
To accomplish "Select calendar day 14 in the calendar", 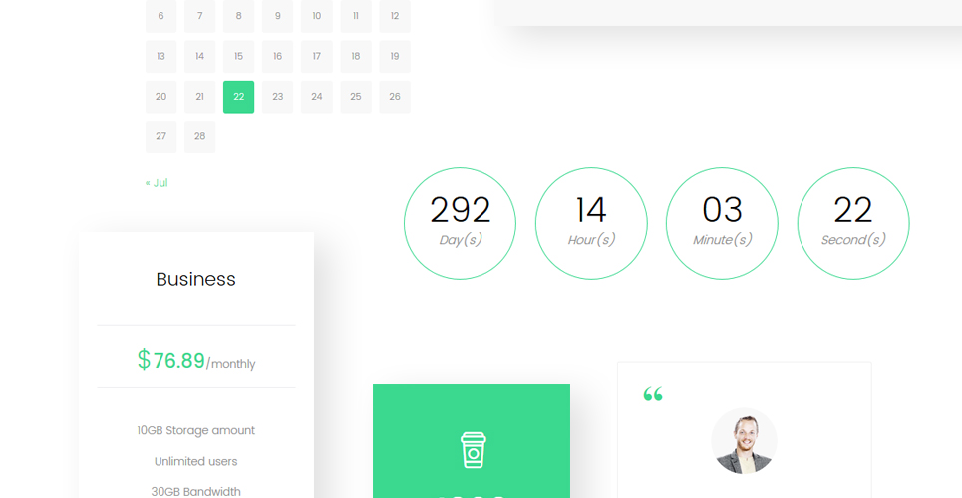I will [x=200, y=57].
